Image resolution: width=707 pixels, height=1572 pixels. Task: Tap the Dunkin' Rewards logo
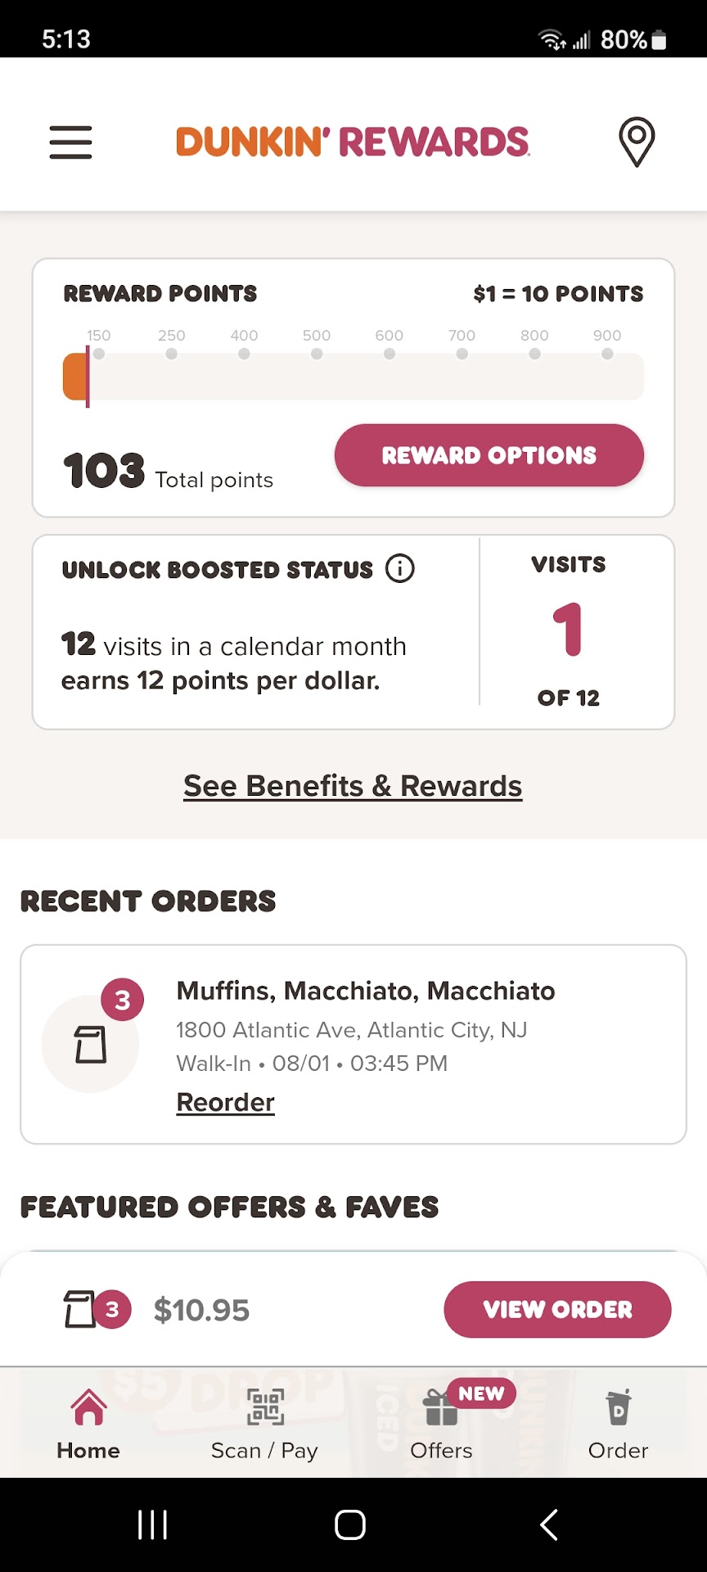tap(353, 142)
